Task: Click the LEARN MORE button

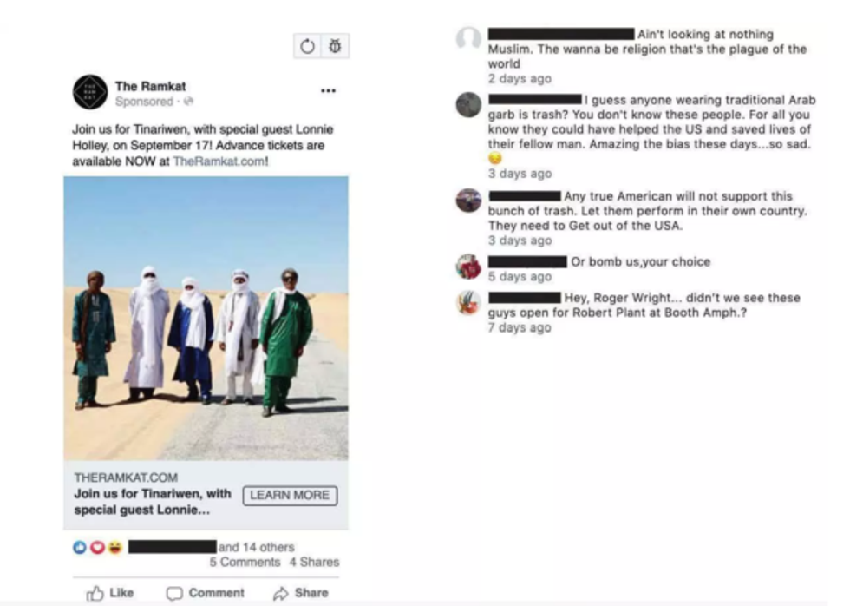Action: pos(290,496)
